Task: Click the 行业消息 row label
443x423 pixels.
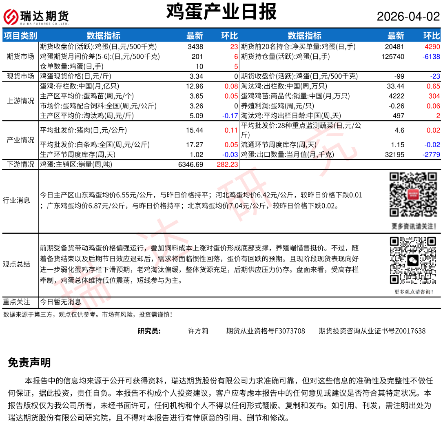Action: (17, 200)
